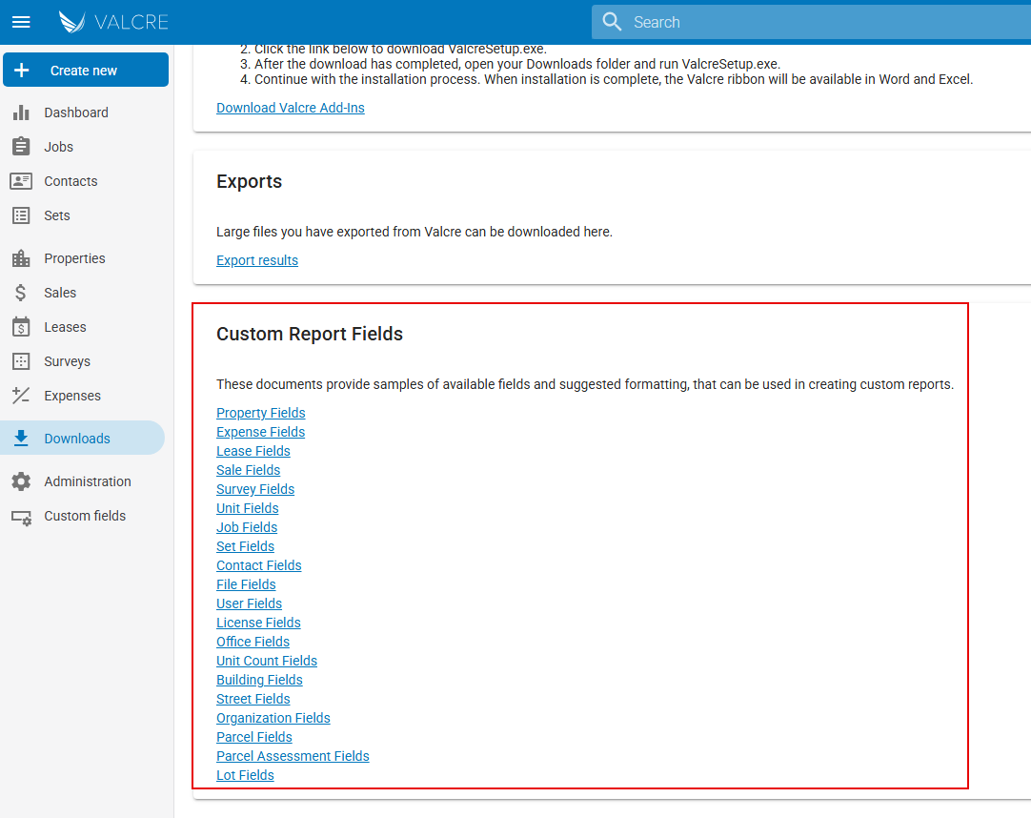The image size is (1031, 818).
Task: Click the Set Fields link
Action: tap(245, 546)
